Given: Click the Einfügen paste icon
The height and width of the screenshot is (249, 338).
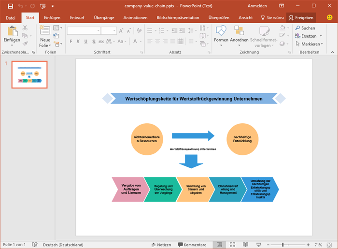Looking at the screenshot, I should click(x=12, y=31).
